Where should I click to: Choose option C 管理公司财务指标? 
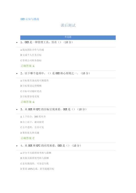tap(31, 60)
